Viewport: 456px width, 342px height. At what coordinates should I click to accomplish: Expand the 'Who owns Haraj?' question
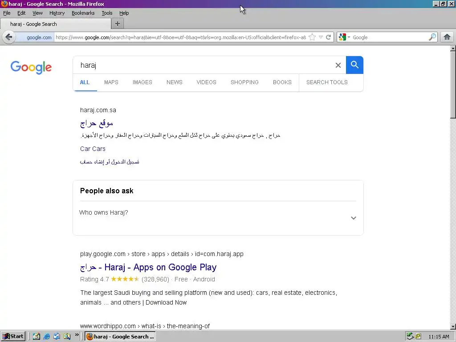click(x=218, y=217)
